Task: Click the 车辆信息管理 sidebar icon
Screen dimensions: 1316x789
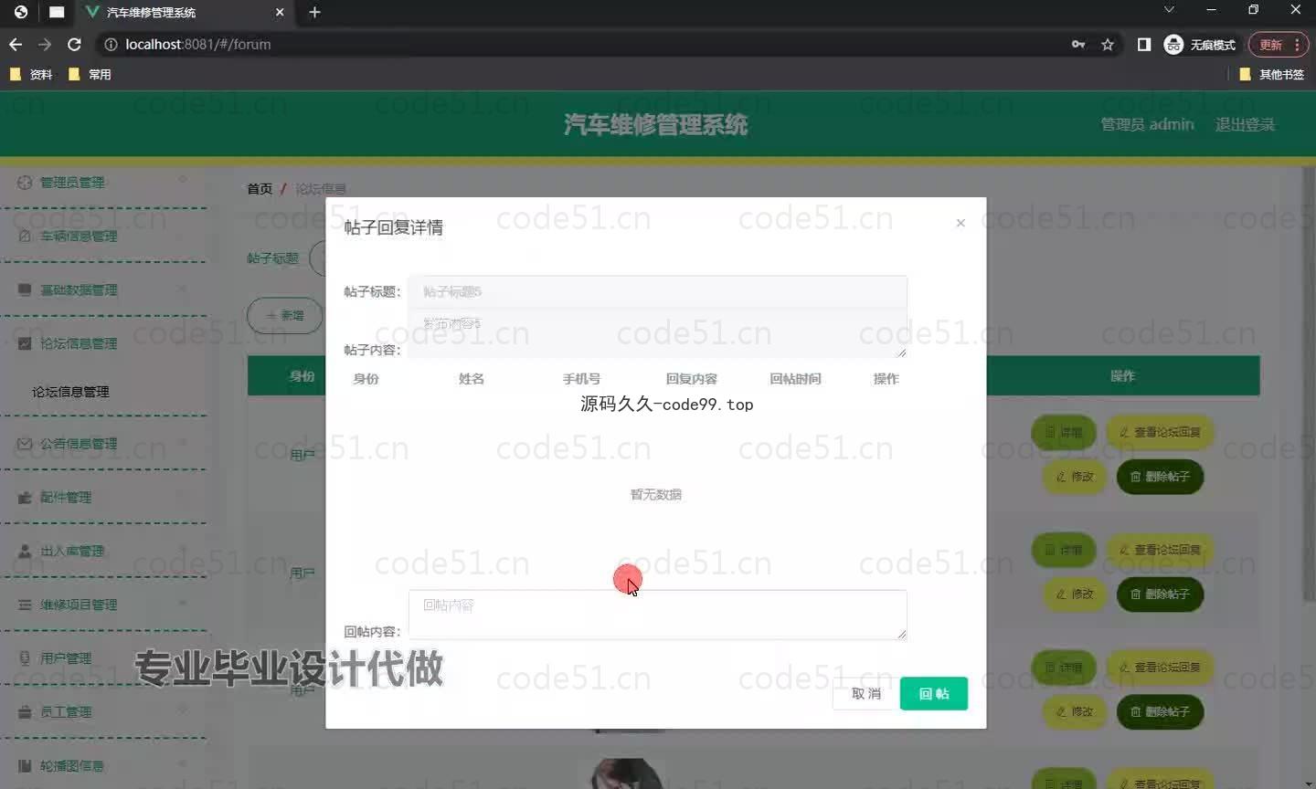Action: click(25, 236)
